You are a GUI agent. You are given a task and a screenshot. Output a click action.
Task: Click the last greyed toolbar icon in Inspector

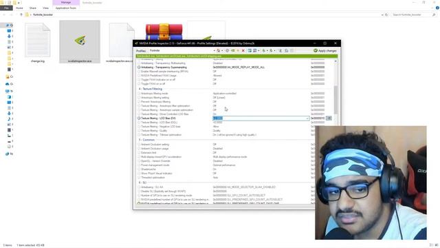(291, 50)
